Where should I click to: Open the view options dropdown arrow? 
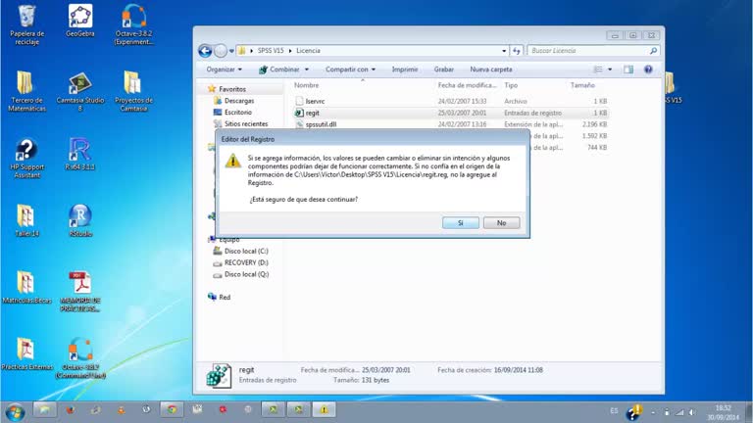tap(610, 70)
